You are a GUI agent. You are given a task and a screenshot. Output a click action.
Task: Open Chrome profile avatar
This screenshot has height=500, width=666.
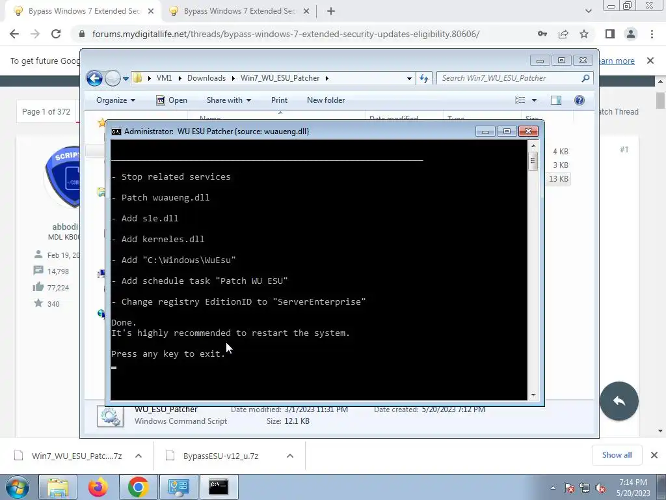(631, 34)
